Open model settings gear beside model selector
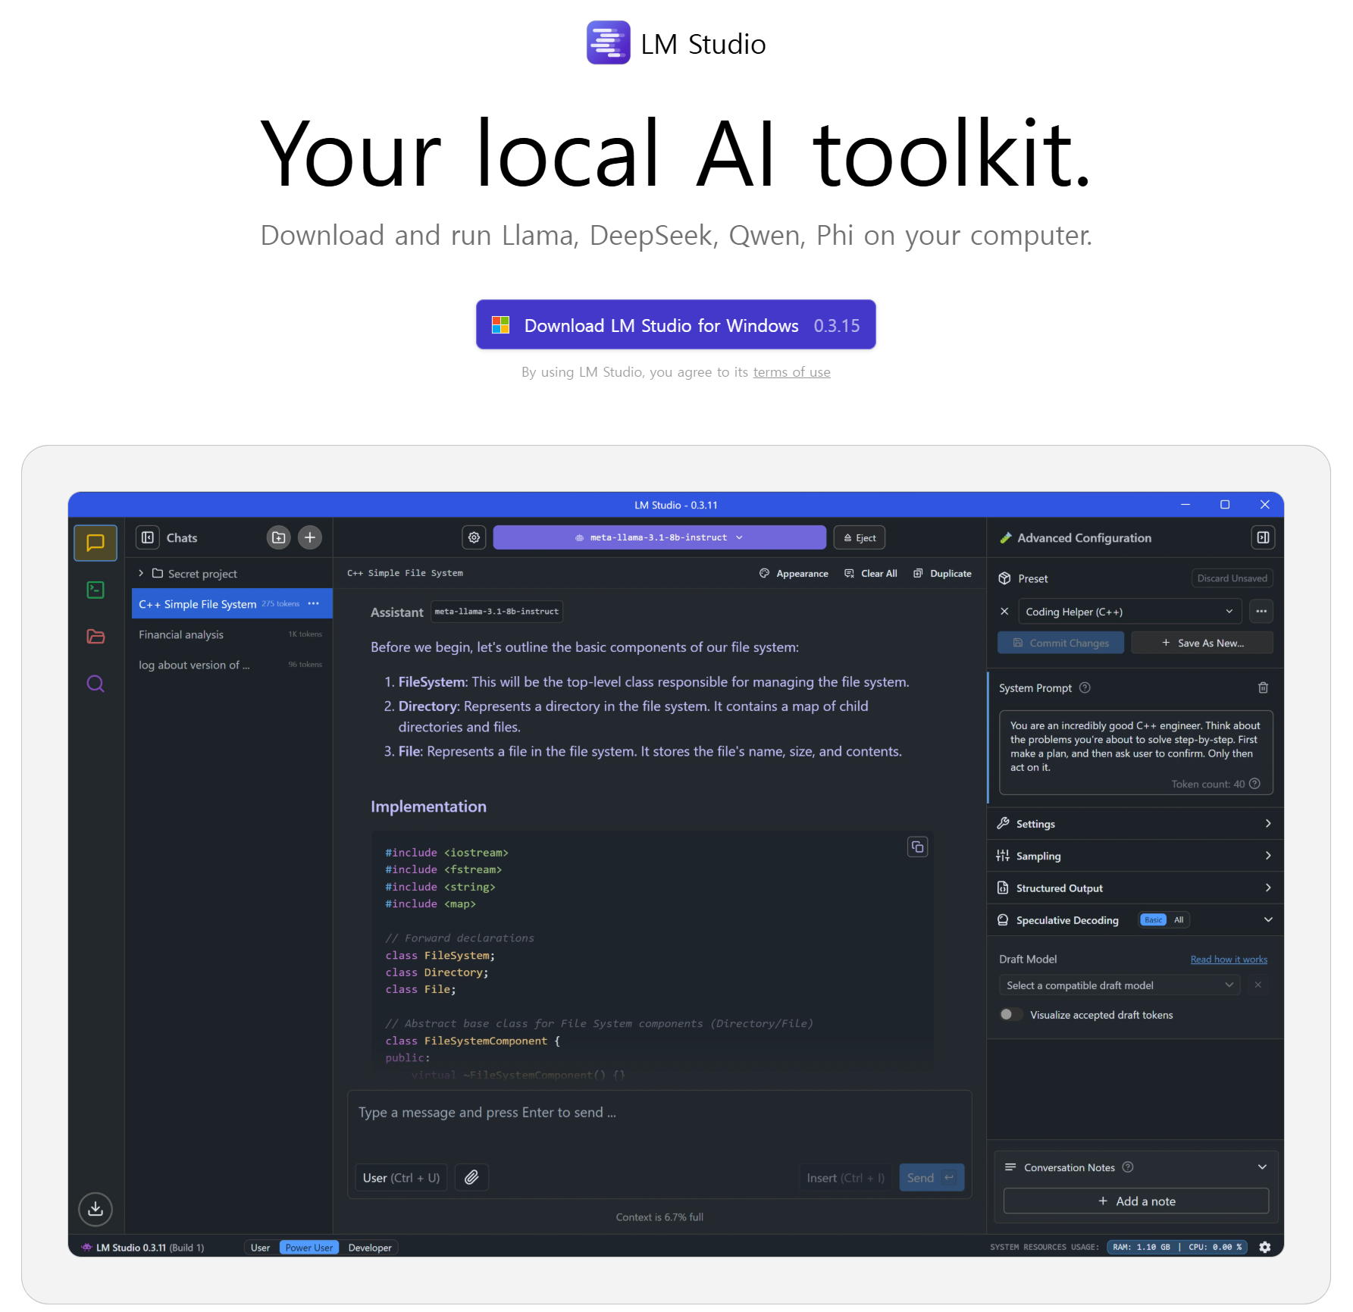Image resolution: width=1353 pixels, height=1312 pixels. [474, 537]
